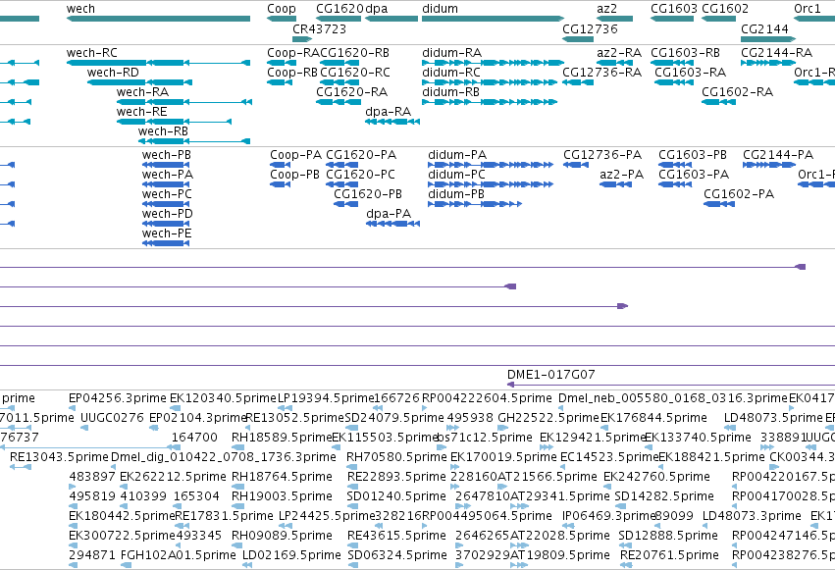The image size is (835, 570).
Task: Select the CR43723 gene feature
Action: click(x=302, y=39)
